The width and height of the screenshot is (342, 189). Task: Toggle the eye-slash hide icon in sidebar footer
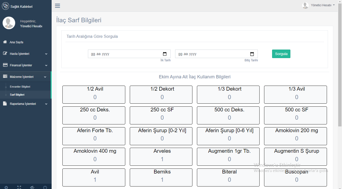tap(32, 187)
